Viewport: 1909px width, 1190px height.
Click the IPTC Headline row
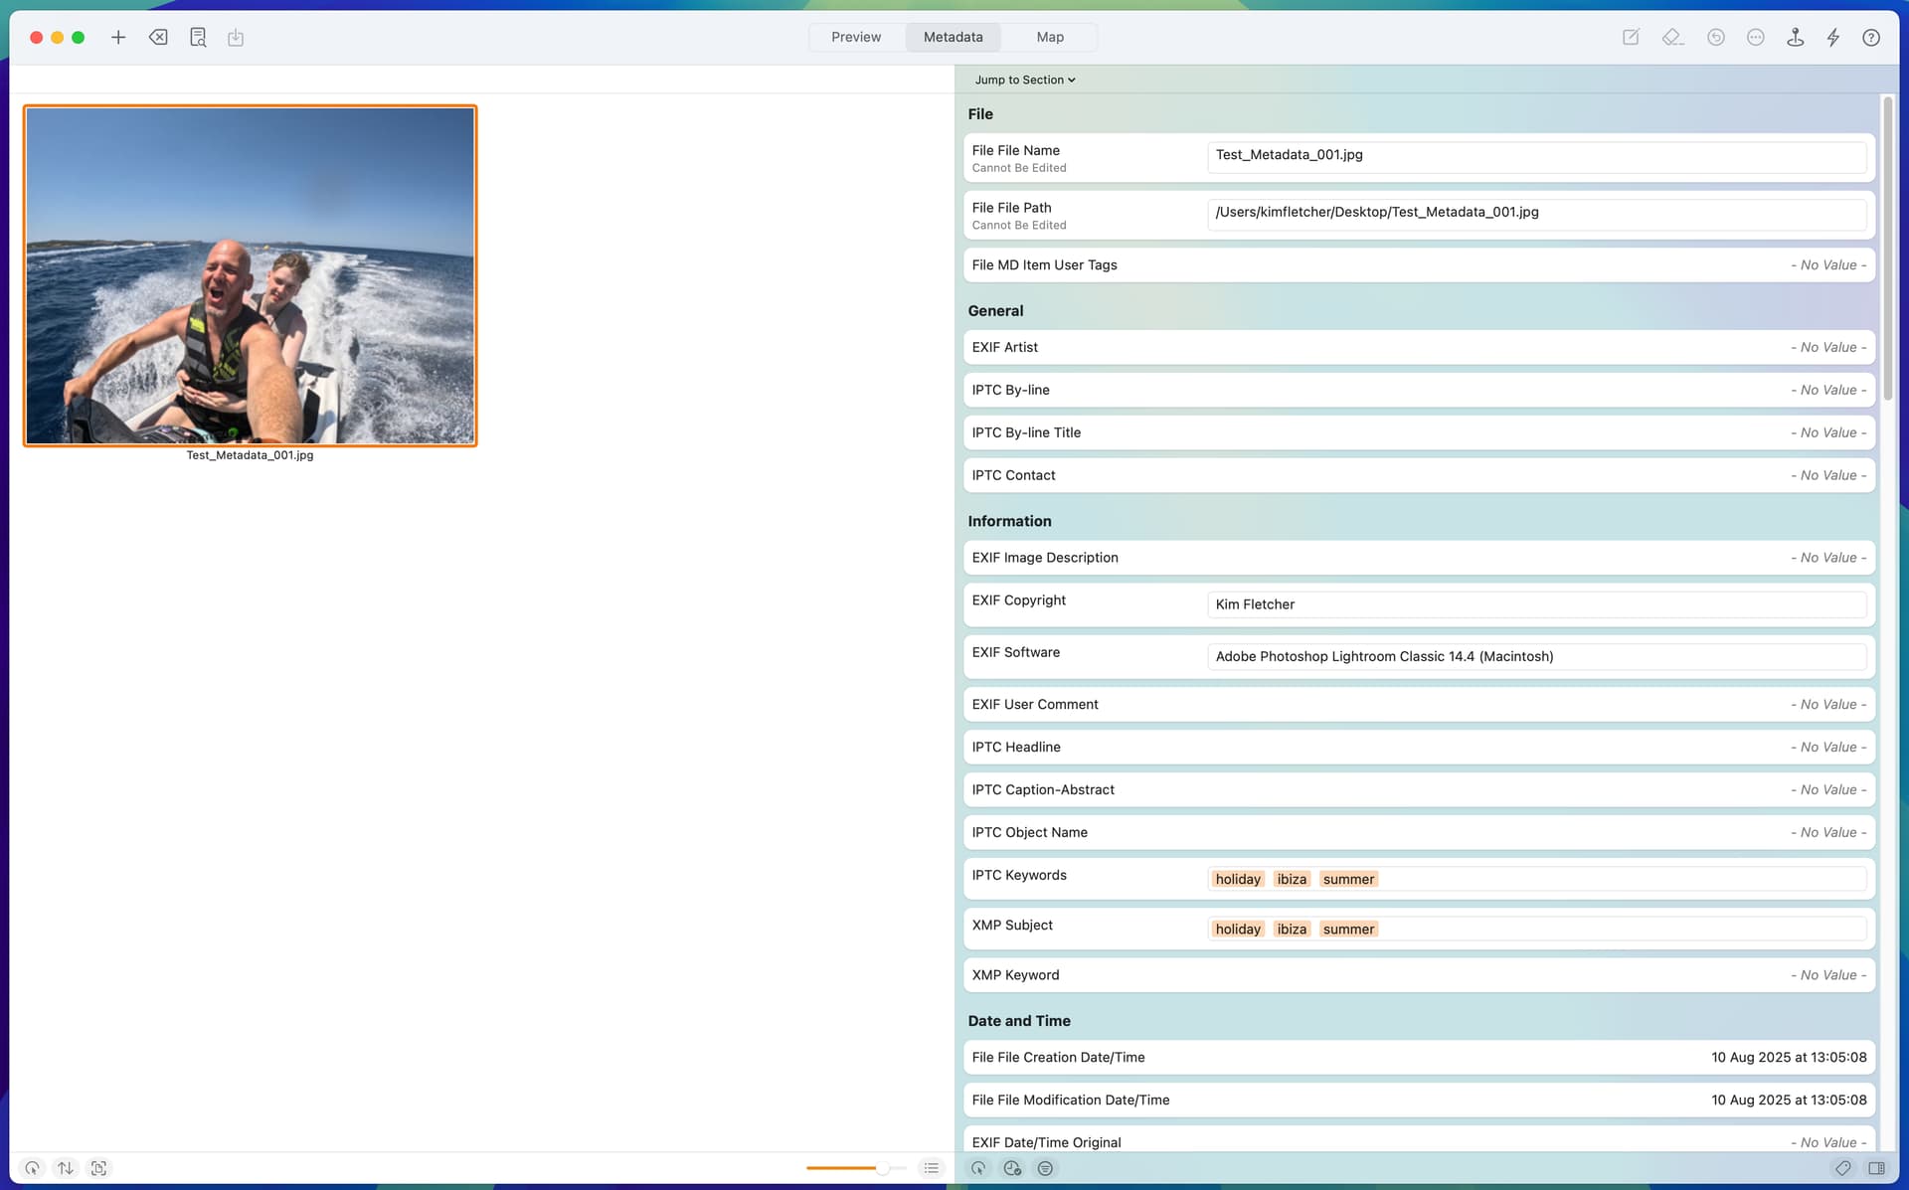pos(1419,747)
